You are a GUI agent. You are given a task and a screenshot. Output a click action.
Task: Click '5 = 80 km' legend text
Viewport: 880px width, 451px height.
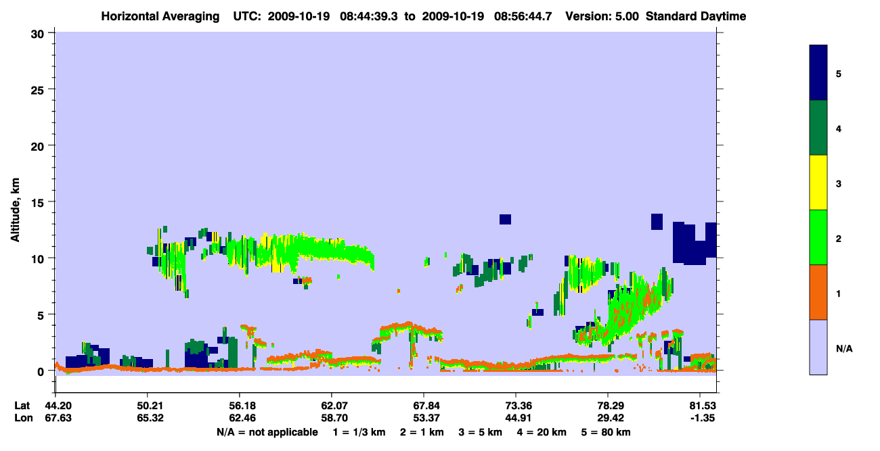pos(604,432)
